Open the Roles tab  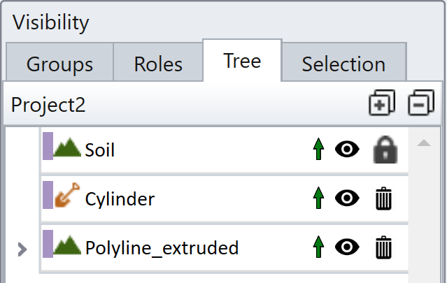point(157,64)
